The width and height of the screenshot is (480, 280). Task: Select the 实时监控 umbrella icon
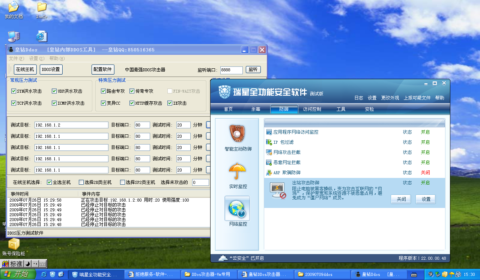pos(237,172)
